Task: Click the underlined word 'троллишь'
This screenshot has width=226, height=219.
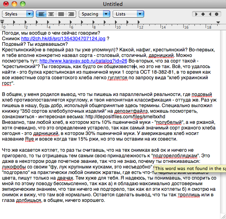Action: (x=189, y=195)
